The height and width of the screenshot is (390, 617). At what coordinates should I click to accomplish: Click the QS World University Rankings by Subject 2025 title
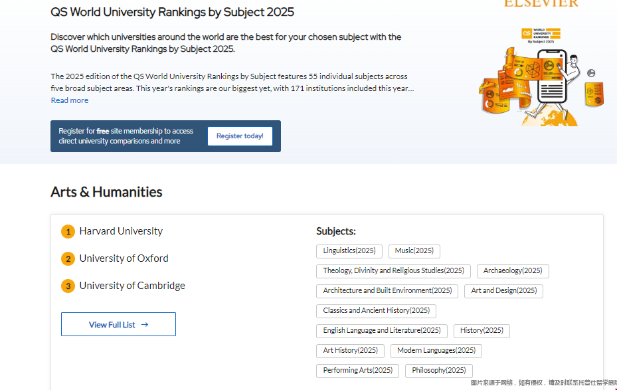(x=172, y=12)
